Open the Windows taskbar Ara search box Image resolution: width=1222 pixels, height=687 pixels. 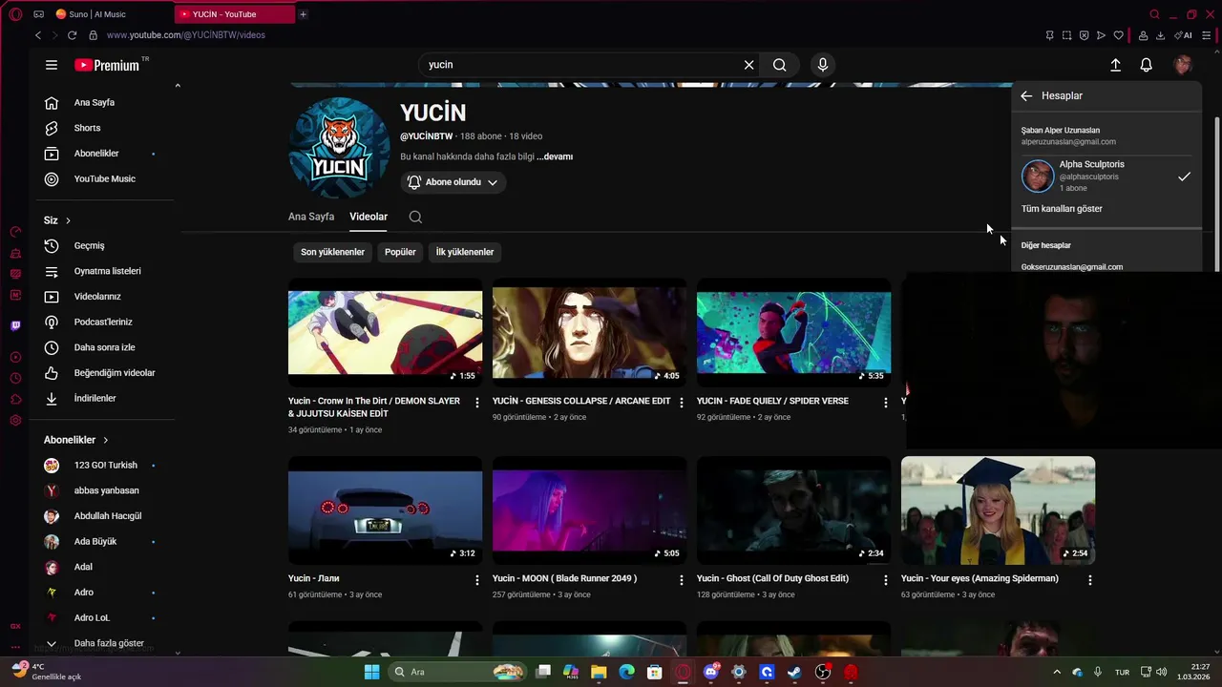[x=458, y=672]
